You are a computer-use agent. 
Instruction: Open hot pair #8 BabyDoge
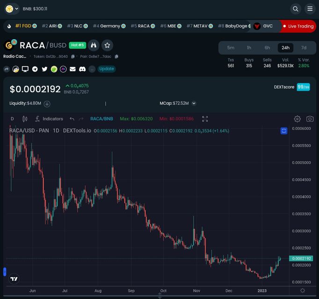click(x=234, y=26)
